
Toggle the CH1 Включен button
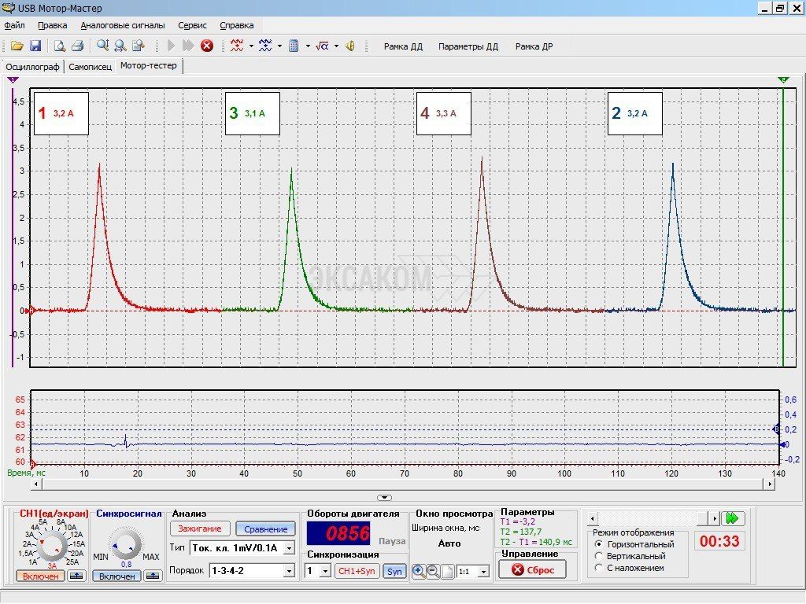(x=40, y=576)
